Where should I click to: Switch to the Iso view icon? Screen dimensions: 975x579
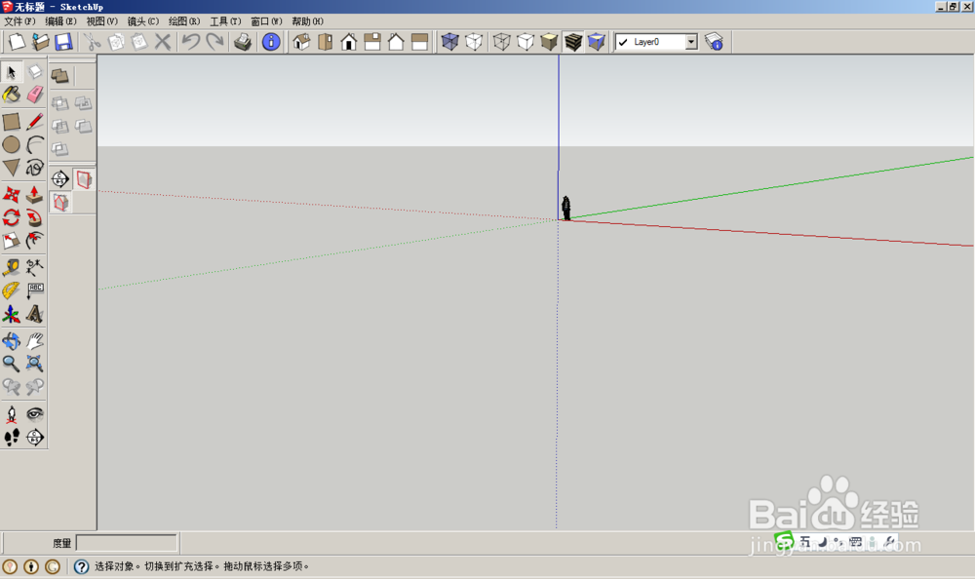302,41
